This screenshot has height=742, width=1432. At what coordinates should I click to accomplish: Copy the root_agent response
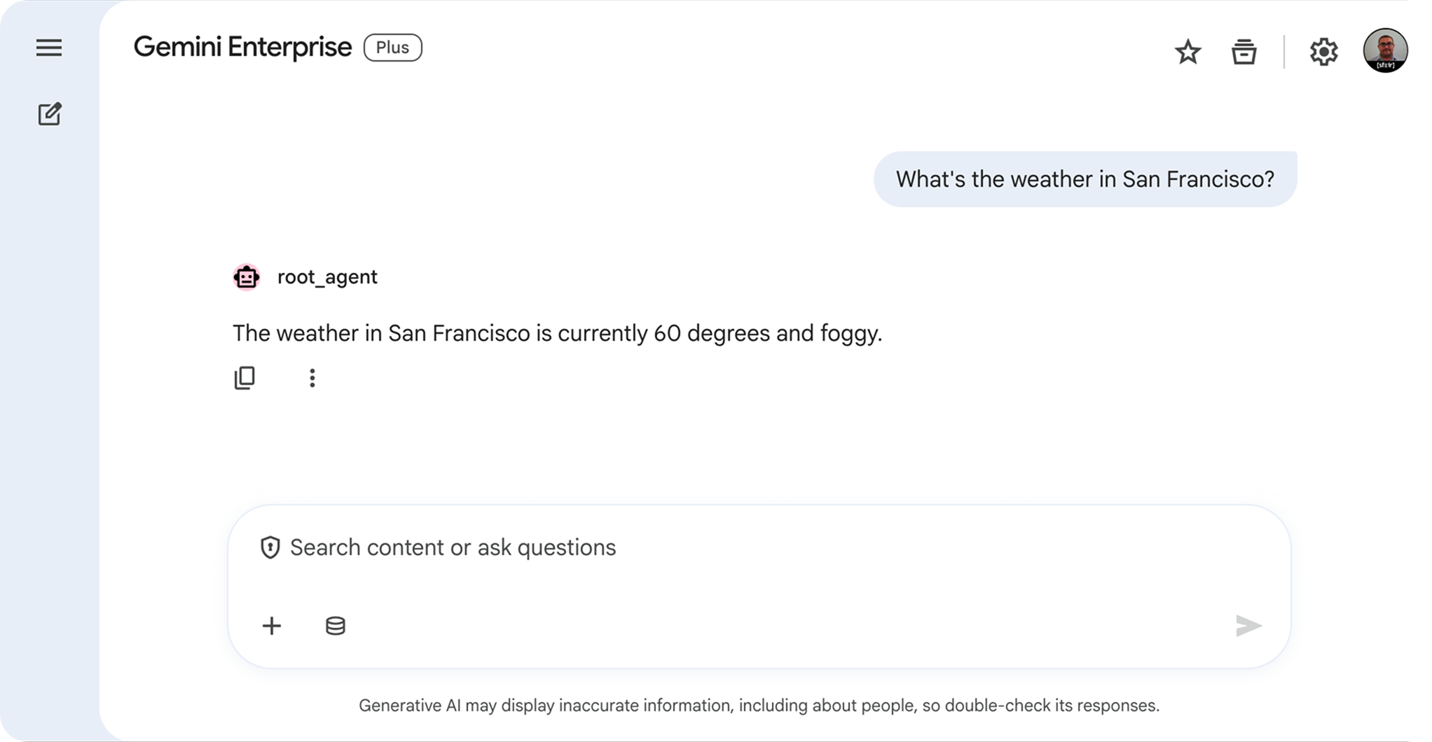(x=245, y=378)
